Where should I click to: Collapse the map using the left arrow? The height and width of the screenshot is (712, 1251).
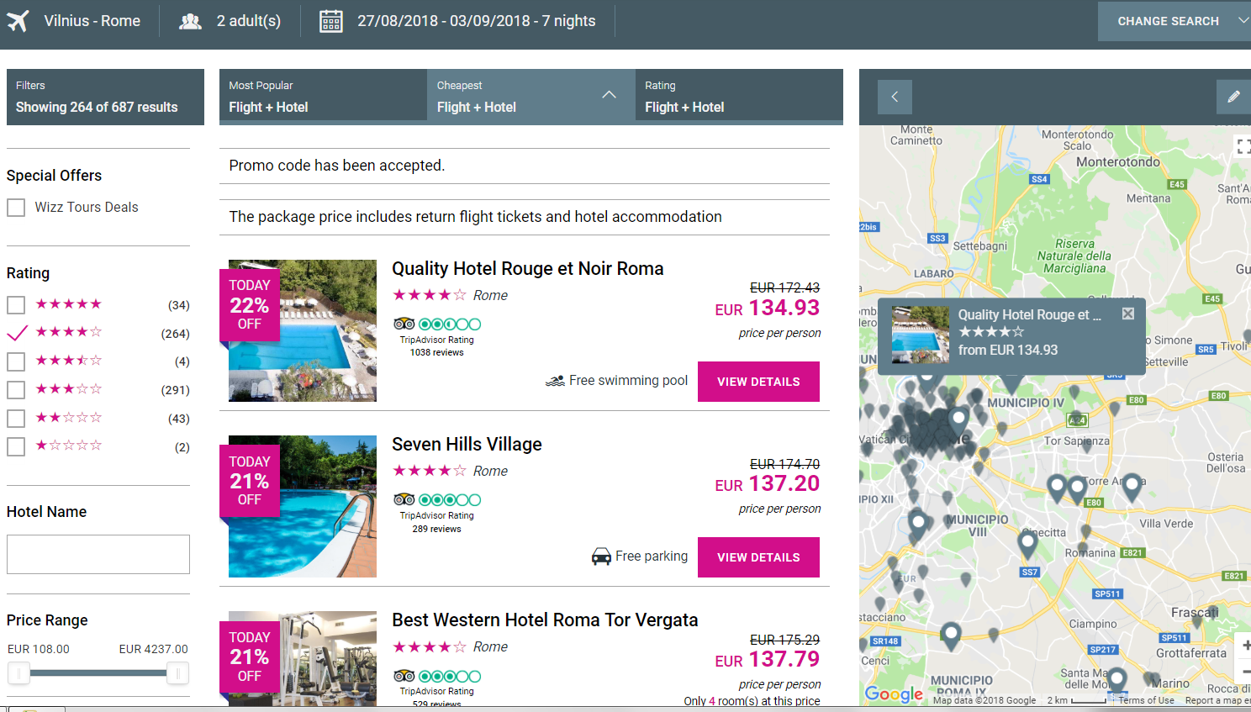click(x=895, y=97)
